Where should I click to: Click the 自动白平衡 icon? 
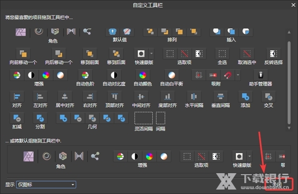click(x=171, y=75)
